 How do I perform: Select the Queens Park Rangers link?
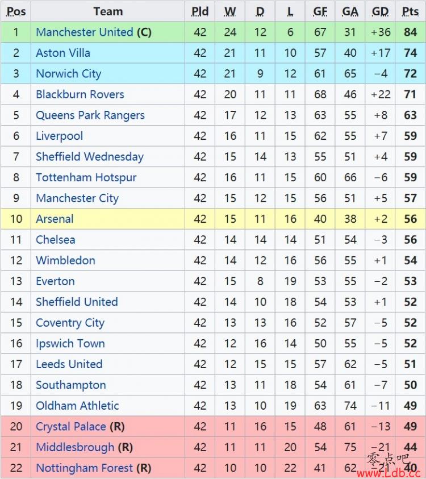[90, 115]
